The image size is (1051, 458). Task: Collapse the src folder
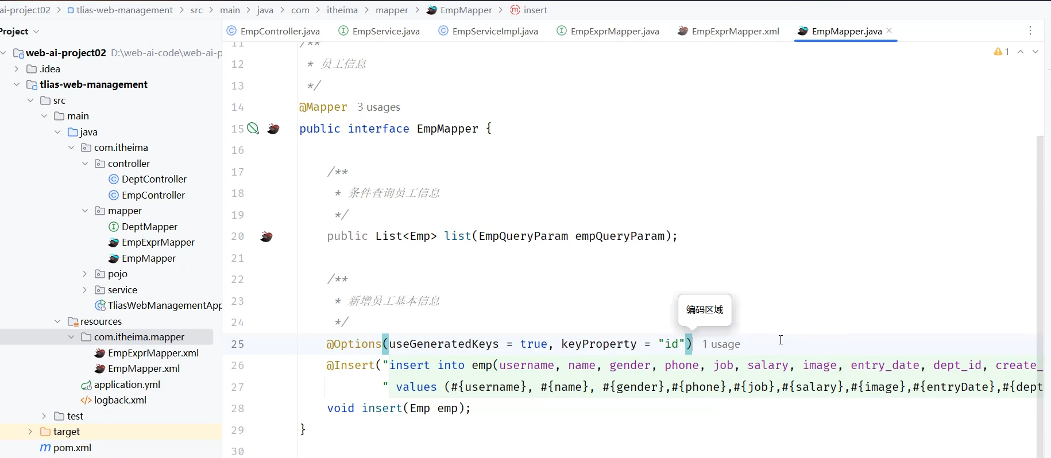tap(30, 100)
